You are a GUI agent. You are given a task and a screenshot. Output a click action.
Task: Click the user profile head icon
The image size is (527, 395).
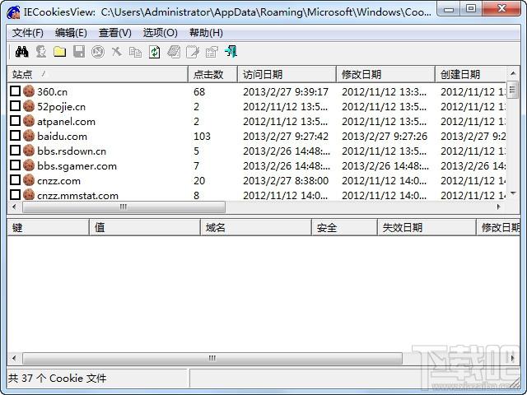click(x=41, y=52)
